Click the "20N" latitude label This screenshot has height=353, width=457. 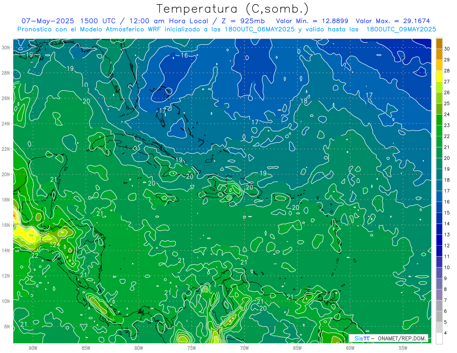[6, 174]
